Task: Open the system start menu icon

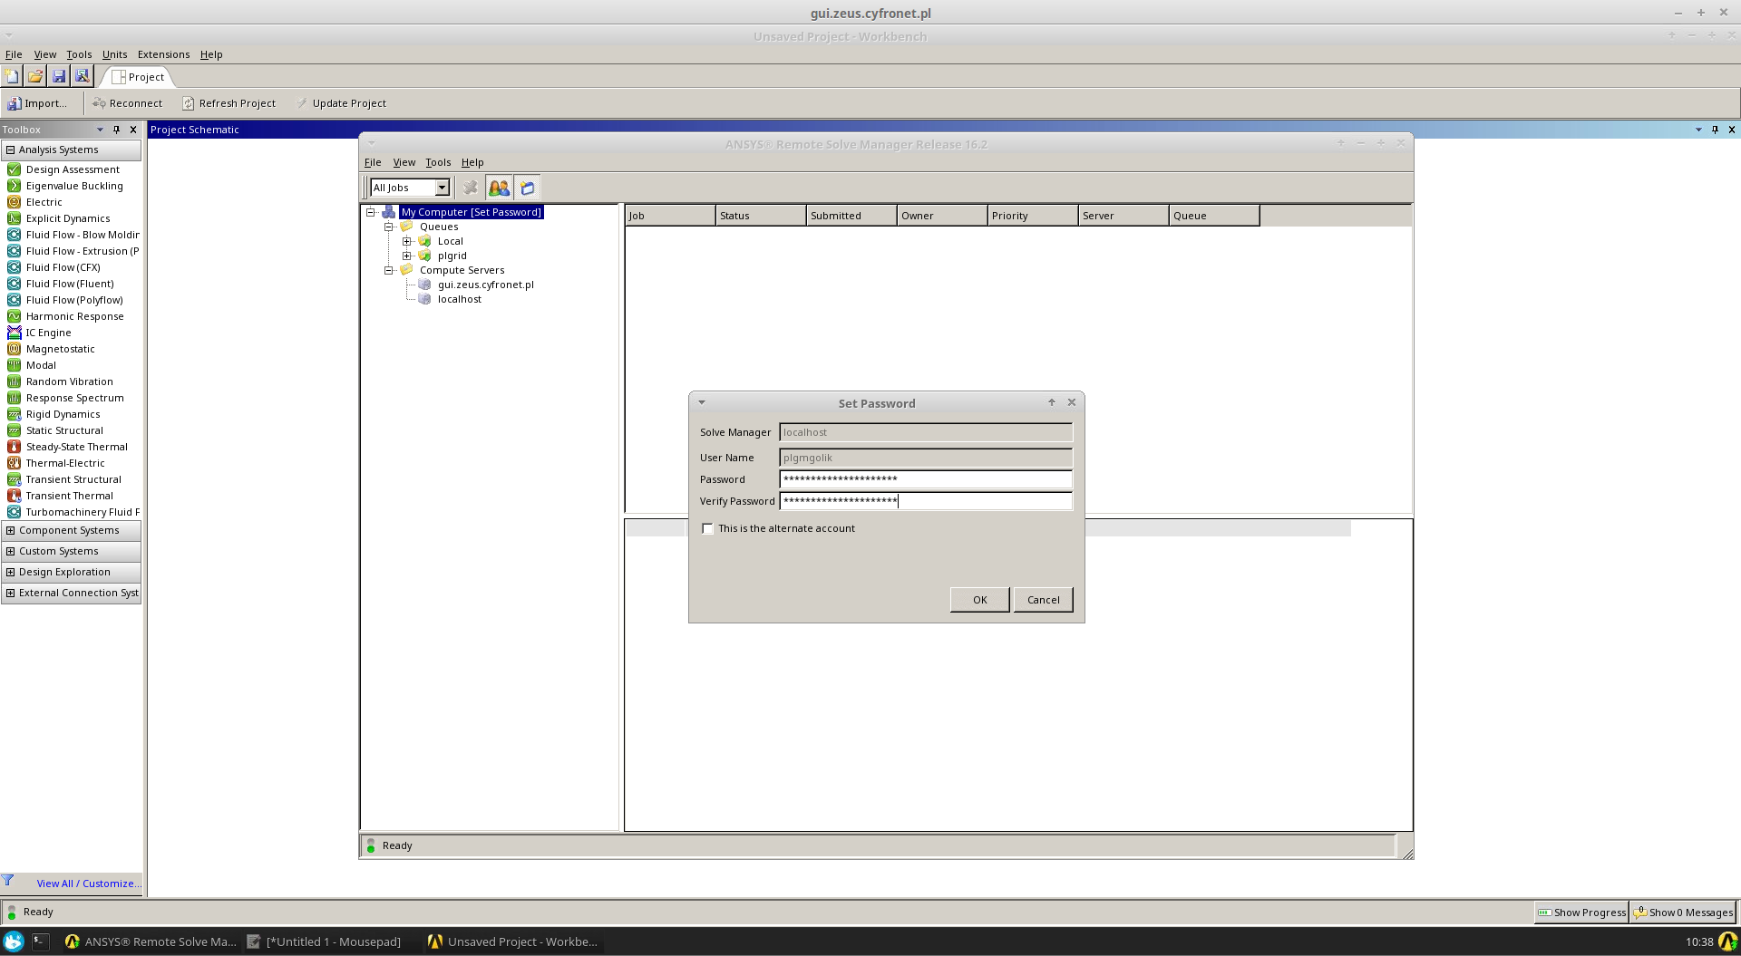Action: coord(14,942)
